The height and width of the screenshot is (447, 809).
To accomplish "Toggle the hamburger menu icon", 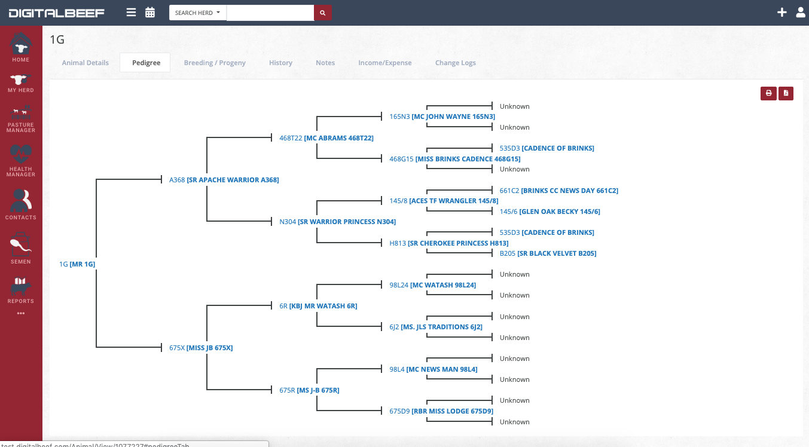I will (131, 12).
